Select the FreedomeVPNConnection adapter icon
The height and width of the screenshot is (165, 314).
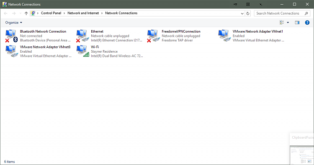153,36
